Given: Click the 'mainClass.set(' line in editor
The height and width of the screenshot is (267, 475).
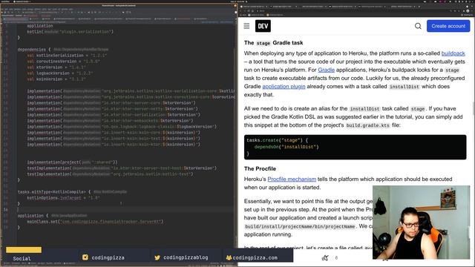Looking at the screenshot, I should (x=95, y=222).
